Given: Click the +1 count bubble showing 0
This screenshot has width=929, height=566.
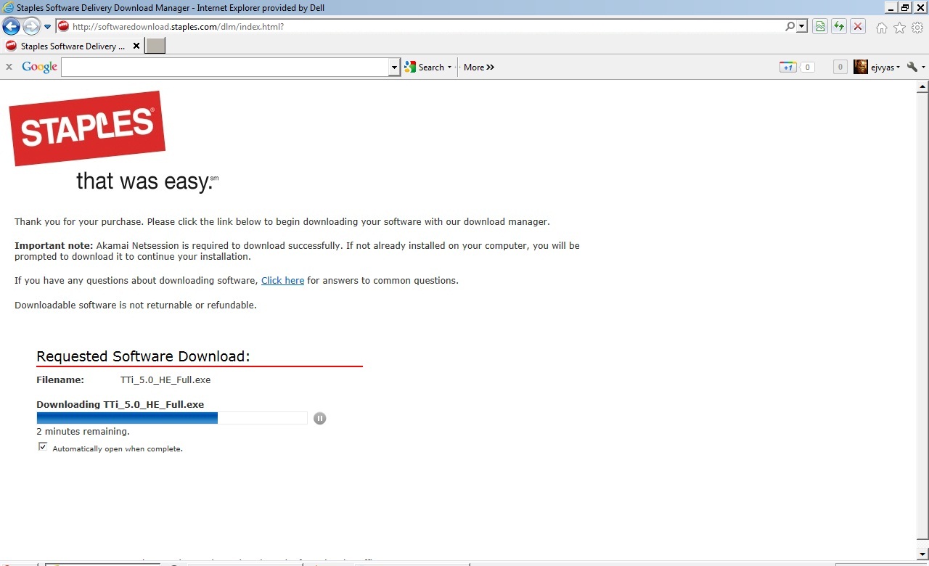Looking at the screenshot, I should pyautogui.click(x=807, y=67).
